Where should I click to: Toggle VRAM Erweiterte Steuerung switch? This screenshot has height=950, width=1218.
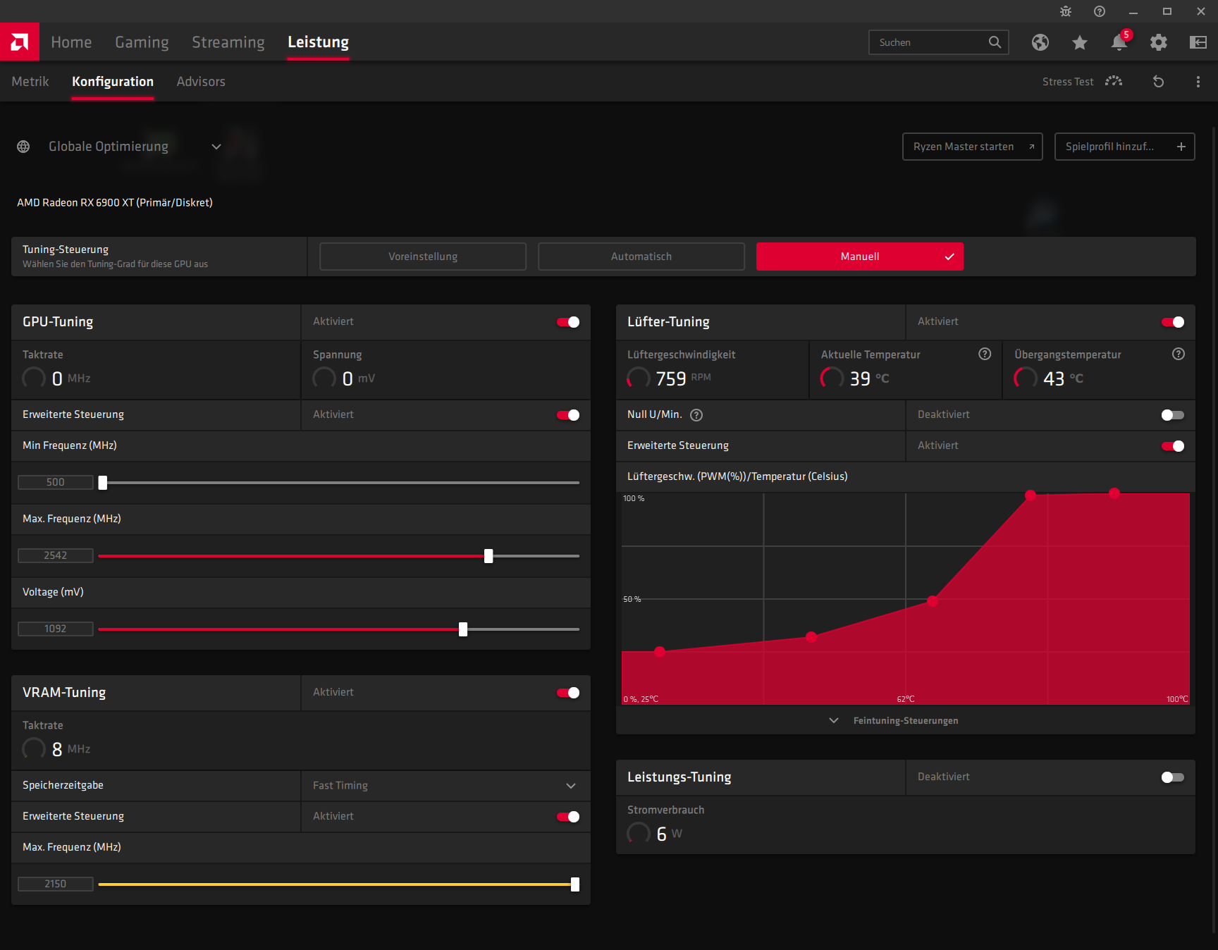(x=568, y=817)
